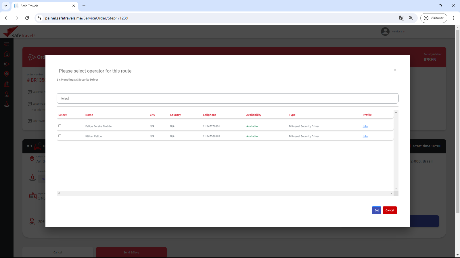The width and height of the screenshot is (460, 258).
Task: Click the translate page icon
Action: pos(402,18)
